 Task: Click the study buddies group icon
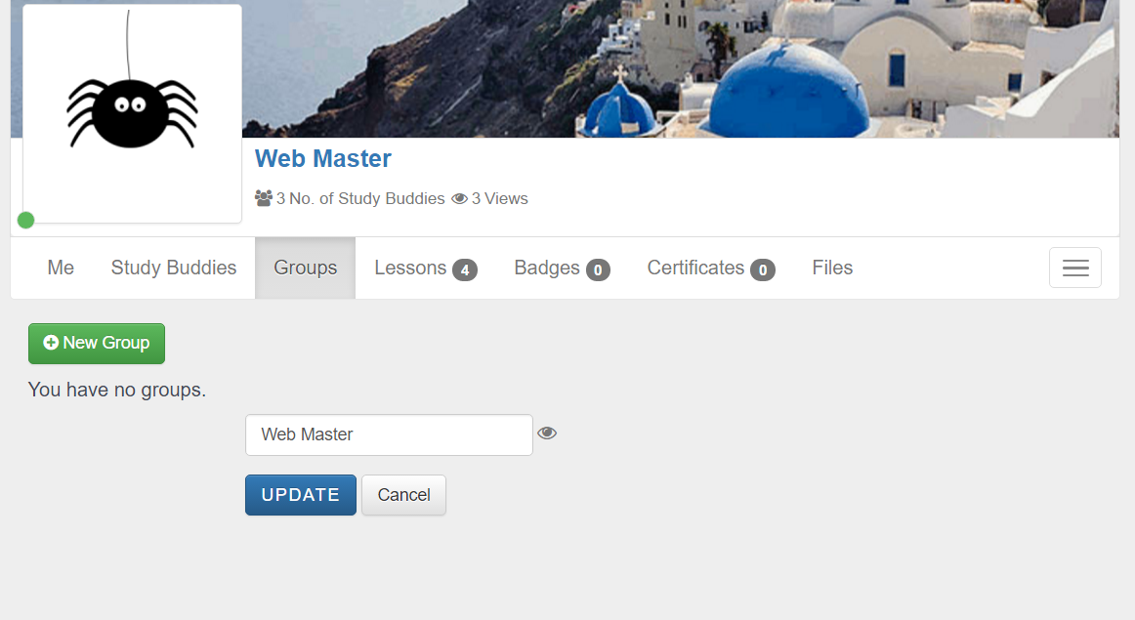[x=264, y=198]
